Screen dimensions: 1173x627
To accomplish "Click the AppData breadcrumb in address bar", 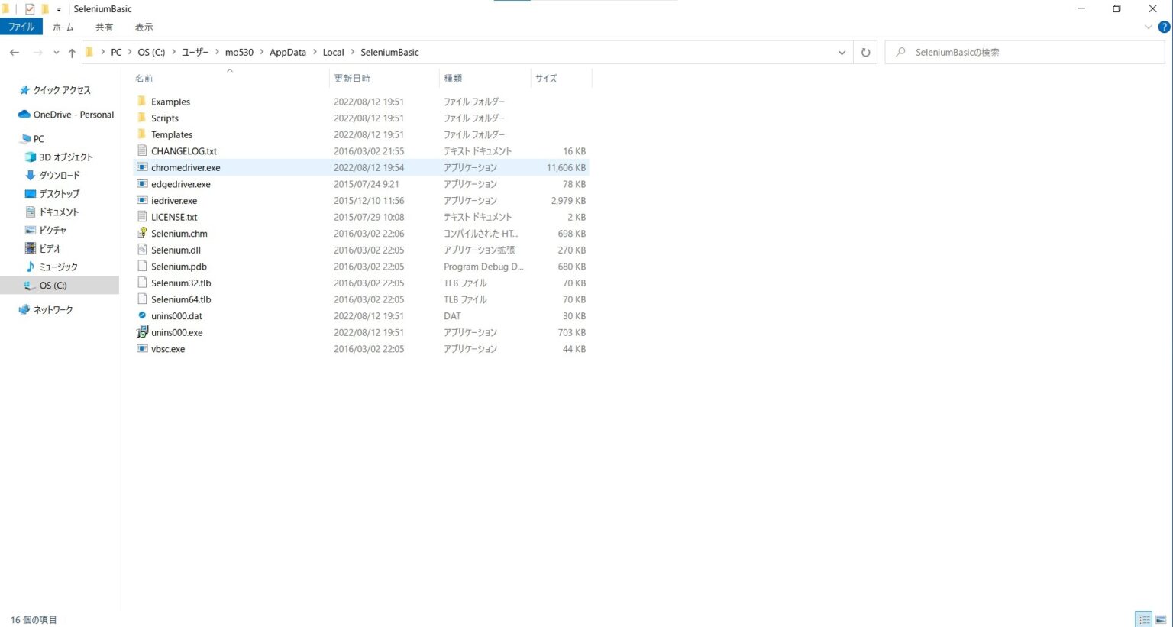I will point(287,53).
